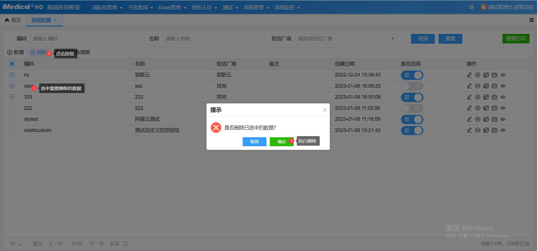
Task: Open the hamburger menu at the tab bar's right
Action: (531, 20)
